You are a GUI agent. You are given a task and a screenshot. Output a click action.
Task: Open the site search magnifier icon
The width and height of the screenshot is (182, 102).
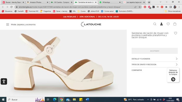155,24
